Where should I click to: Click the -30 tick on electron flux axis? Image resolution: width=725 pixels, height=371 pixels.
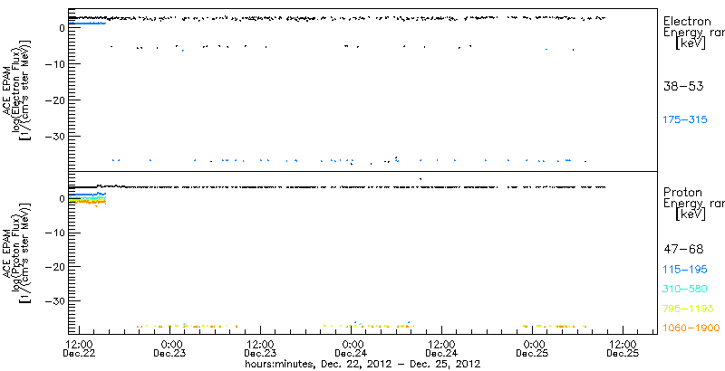(x=57, y=137)
